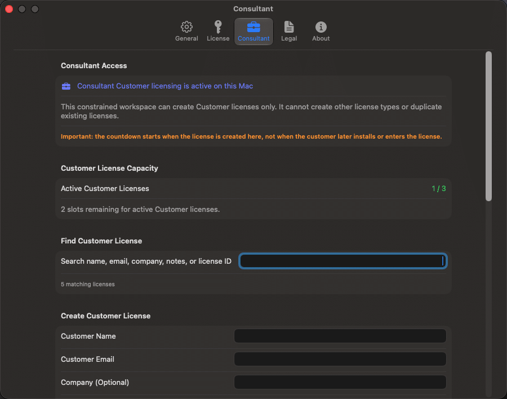Click the orange 'Important: the countdown starts' warning
Screen dimensions: 507x399
(x=251, y=136)
